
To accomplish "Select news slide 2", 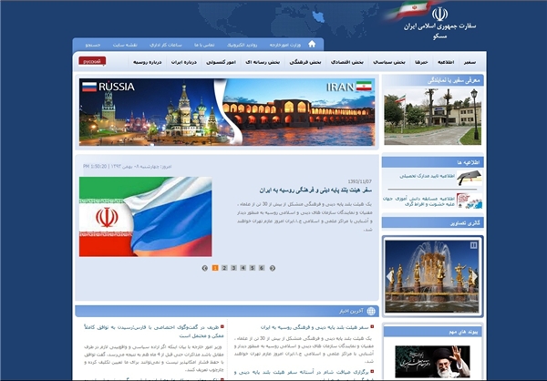I will [x=224, y=268].
